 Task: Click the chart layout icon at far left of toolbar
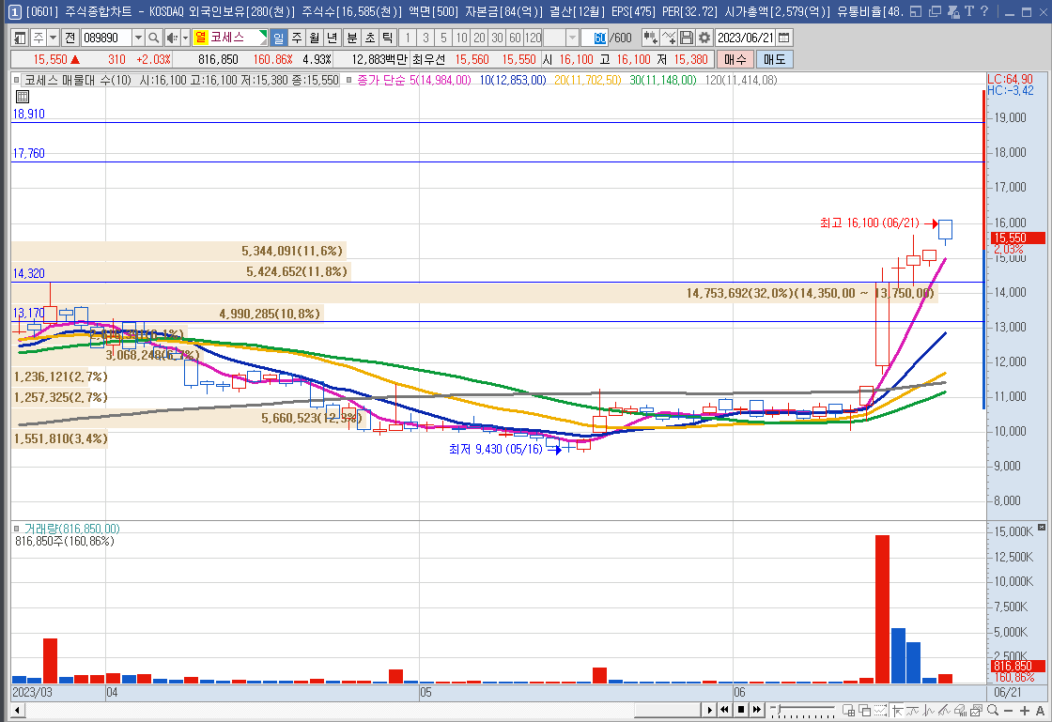[x=20, y=38]
